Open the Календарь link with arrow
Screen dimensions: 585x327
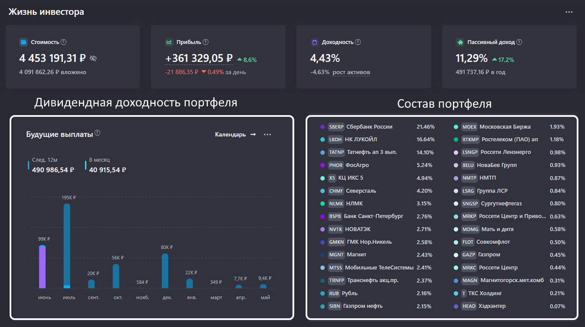[235, 135]
